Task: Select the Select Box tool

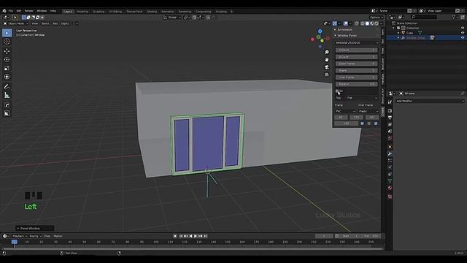Action: [7, 33]
